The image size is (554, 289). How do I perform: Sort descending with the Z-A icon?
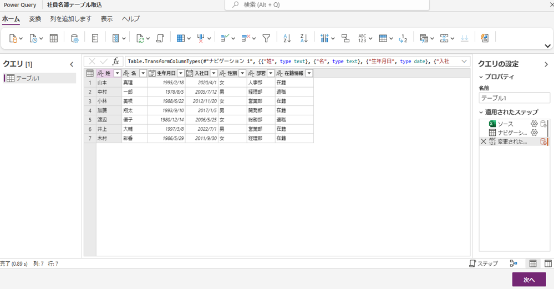pyautogui.click(x=304, y=38)
